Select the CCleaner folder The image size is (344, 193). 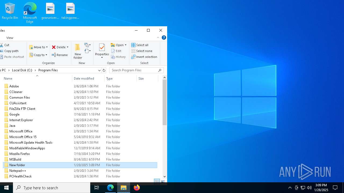(80, 92)
